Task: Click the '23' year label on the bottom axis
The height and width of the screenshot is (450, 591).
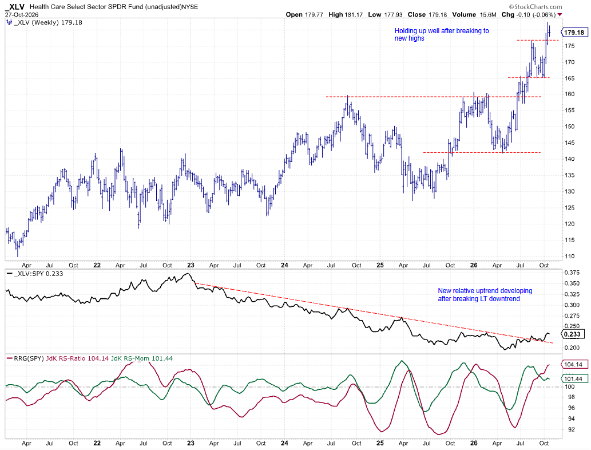Action: coord(191,443)
